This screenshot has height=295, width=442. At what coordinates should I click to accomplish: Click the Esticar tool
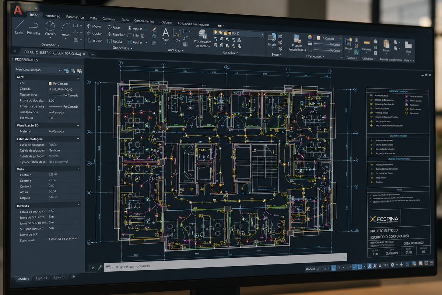(x=94, y=41)
